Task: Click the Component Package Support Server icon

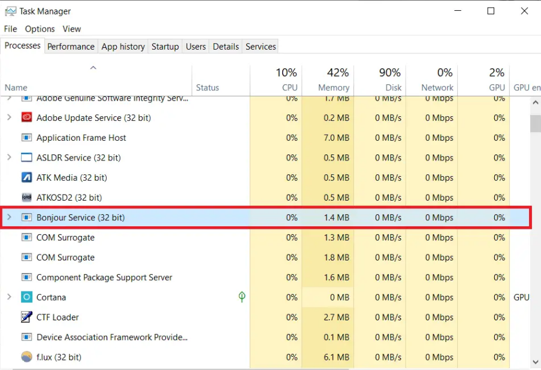Action: [x=26, y=278]
